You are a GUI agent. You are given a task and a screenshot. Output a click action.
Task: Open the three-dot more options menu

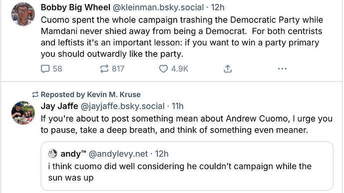(282, 69)
